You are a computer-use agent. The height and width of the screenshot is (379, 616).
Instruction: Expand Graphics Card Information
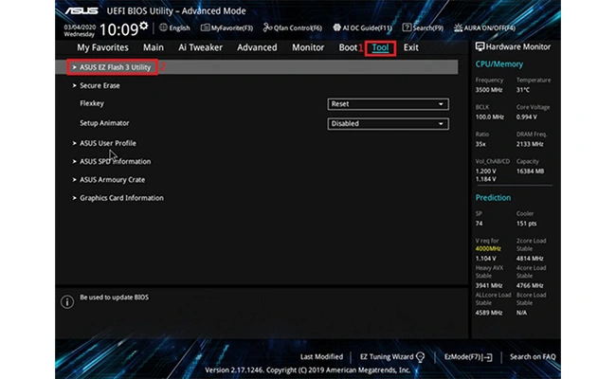click(x=121, y=198)
